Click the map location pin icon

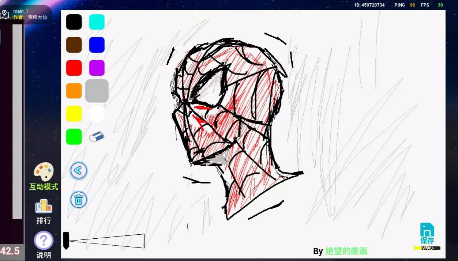(4, 14)
